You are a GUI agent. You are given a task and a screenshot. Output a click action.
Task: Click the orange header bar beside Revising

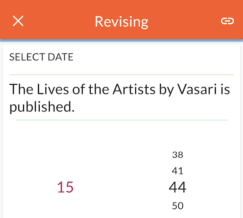click(184, 21)
